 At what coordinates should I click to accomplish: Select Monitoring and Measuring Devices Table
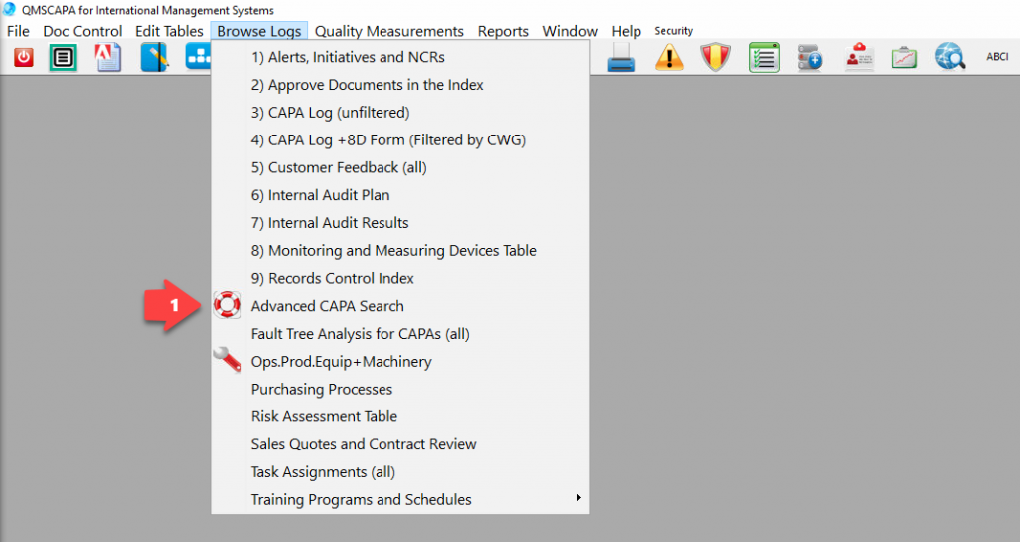pyautogui.click(x=400, y=250)
